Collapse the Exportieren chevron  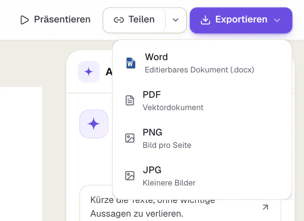click(277, 20)
